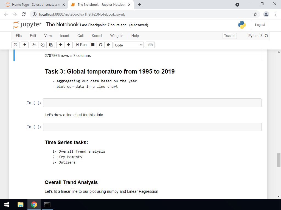Open the Help menu
This screenshot has height=210, width=281.
coord(135,36)
